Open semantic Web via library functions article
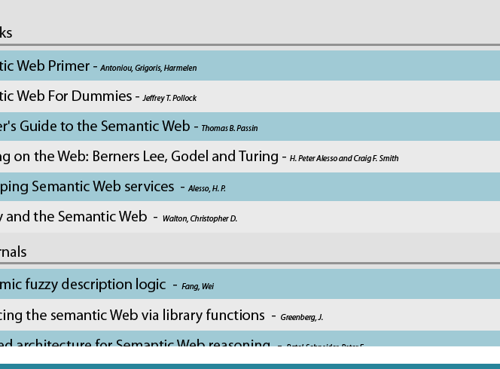The image size is (500, 369). [x=132, y=315]
